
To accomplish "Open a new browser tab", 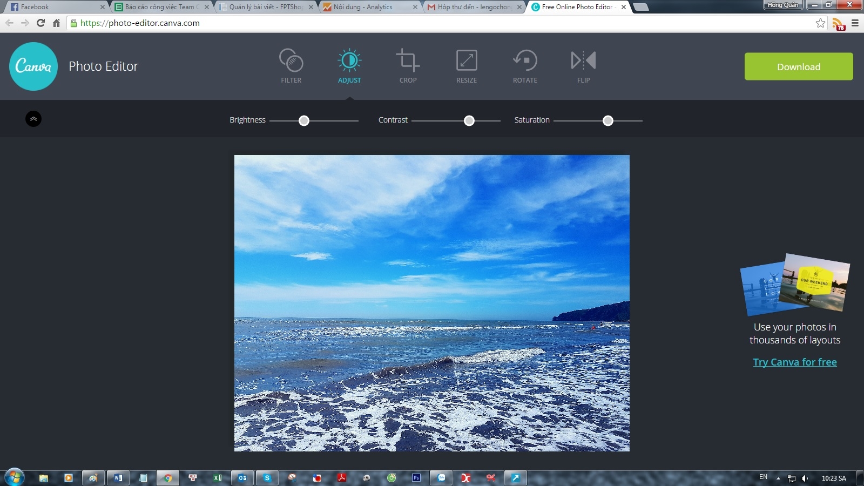I will (x=641, y=7).
